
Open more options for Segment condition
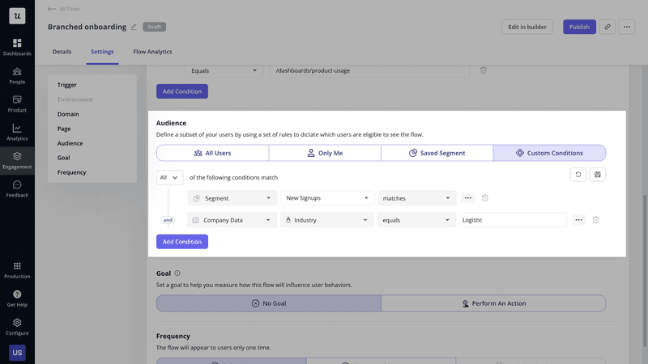point(468,198)
